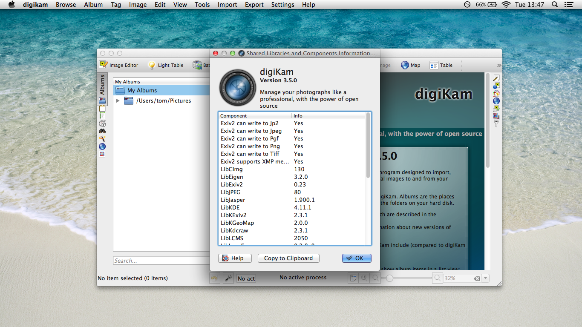Click the Wi-Fi icon in menu bar
This screenshot has height=327, width=582.
506,5
